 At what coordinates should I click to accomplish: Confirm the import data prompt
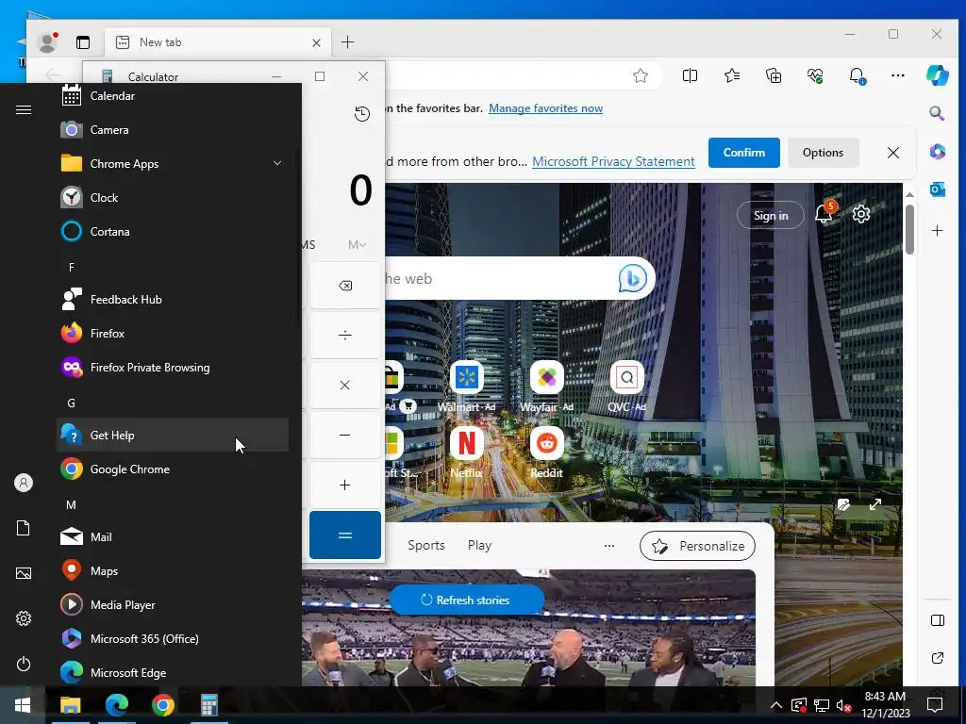pyautogui.click(x=744, y=153)
